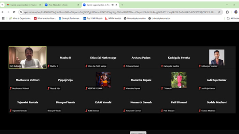Expand the tab search dropdown arrow
Image resolution: width=239 pixels, height=134 pixels.
2,5
